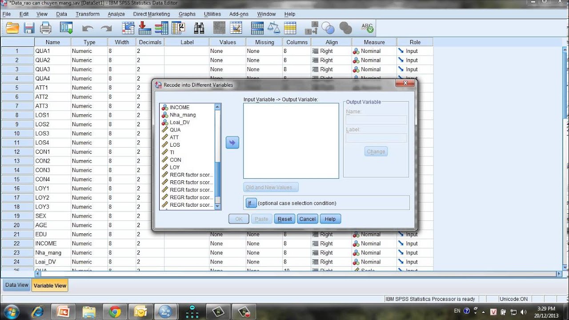Click the Run descriptive statistics icon
Image resolution: width=569 pixels, height=320 pixels.
click(178, 28)
